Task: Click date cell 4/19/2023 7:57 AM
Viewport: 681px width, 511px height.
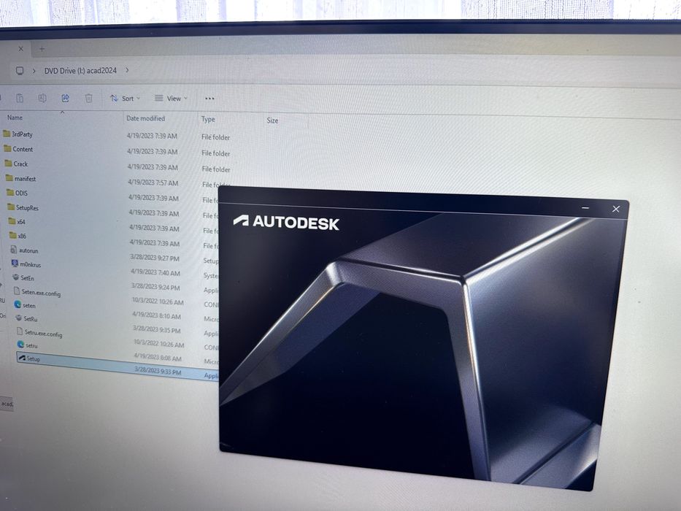Action: [x=153, y=183]
